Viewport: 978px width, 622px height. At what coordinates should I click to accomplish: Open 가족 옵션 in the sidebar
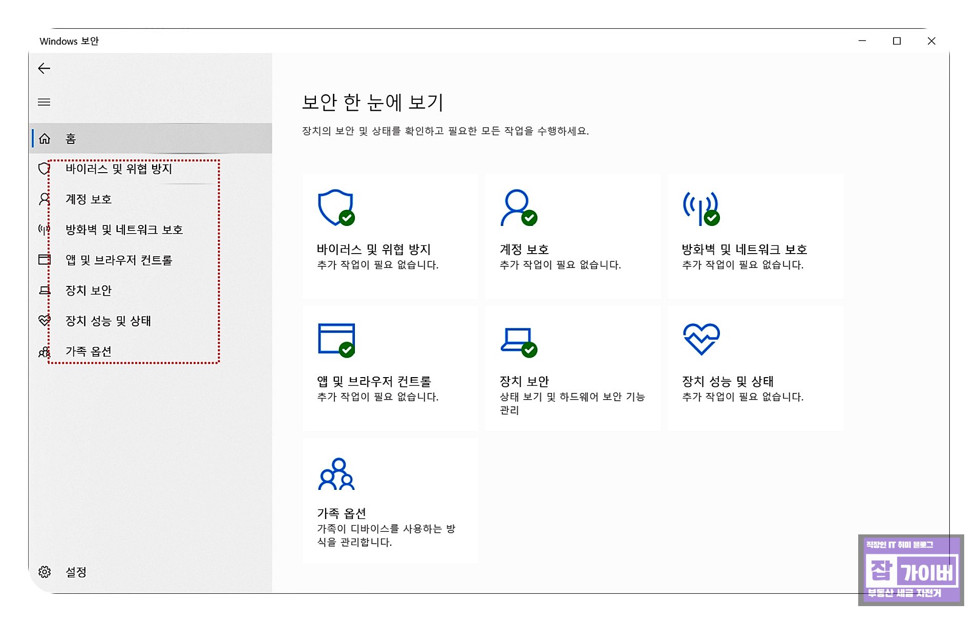[151, 351]
